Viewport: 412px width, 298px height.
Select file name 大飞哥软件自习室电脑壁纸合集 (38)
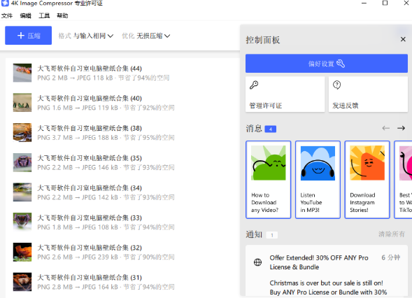pyautogui.click(x=90, y=128)
